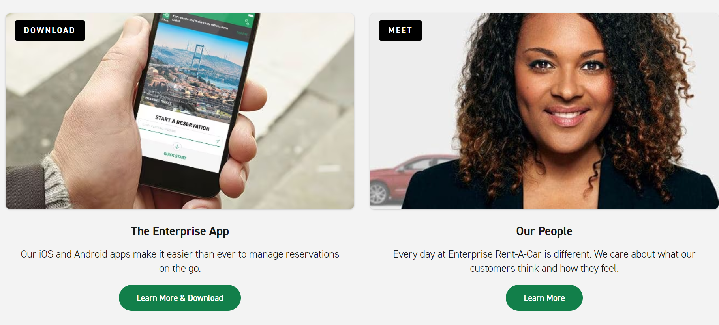Click the circled down-arrow above Quick Start
Image resolution: width=719 pixels, height=325 pixels.
[x=177, y=146]
